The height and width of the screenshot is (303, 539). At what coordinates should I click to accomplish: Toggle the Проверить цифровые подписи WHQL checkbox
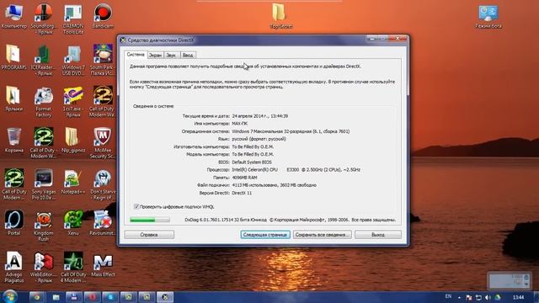[x=136, y=206]
